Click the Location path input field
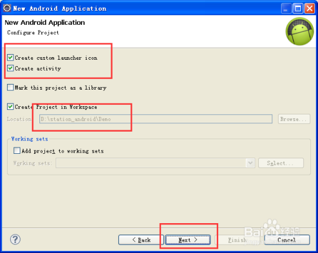318x253 pixels. [156, 119]
